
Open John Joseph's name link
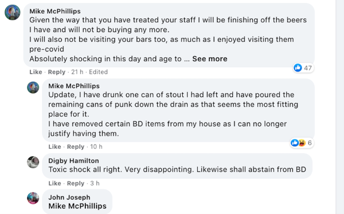[69, 197]
